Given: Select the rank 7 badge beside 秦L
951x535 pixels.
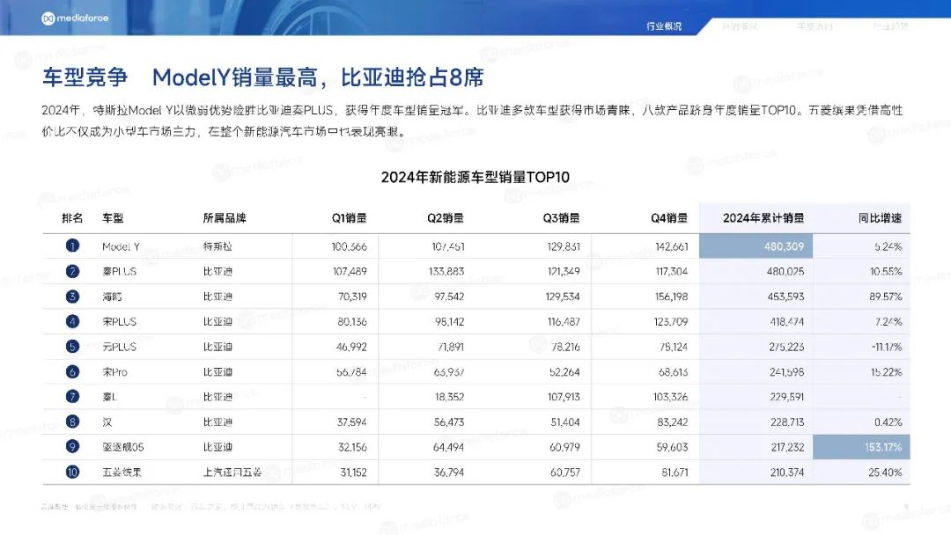Looking at the screenshot, I should pyautogui.click(x=72, y=397).
